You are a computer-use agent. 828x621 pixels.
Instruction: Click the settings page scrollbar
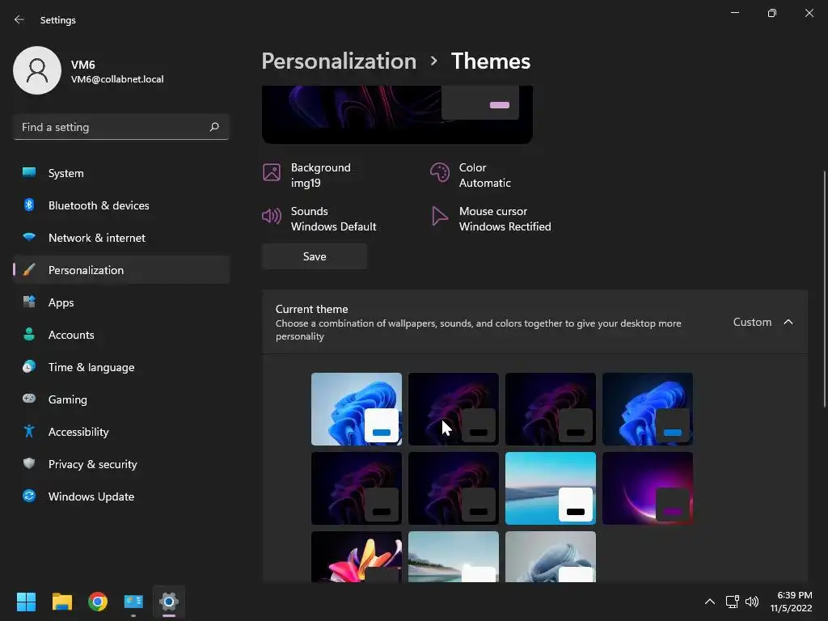click(x=824, y=289)
